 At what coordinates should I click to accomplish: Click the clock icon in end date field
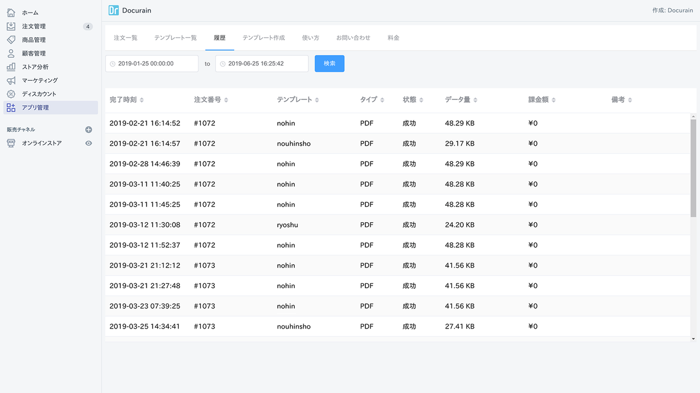223,64
